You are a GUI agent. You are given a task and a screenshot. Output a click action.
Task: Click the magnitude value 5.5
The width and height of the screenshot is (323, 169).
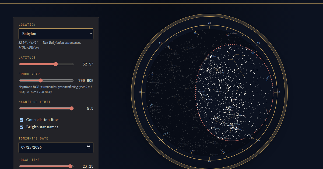coord(90,108)
